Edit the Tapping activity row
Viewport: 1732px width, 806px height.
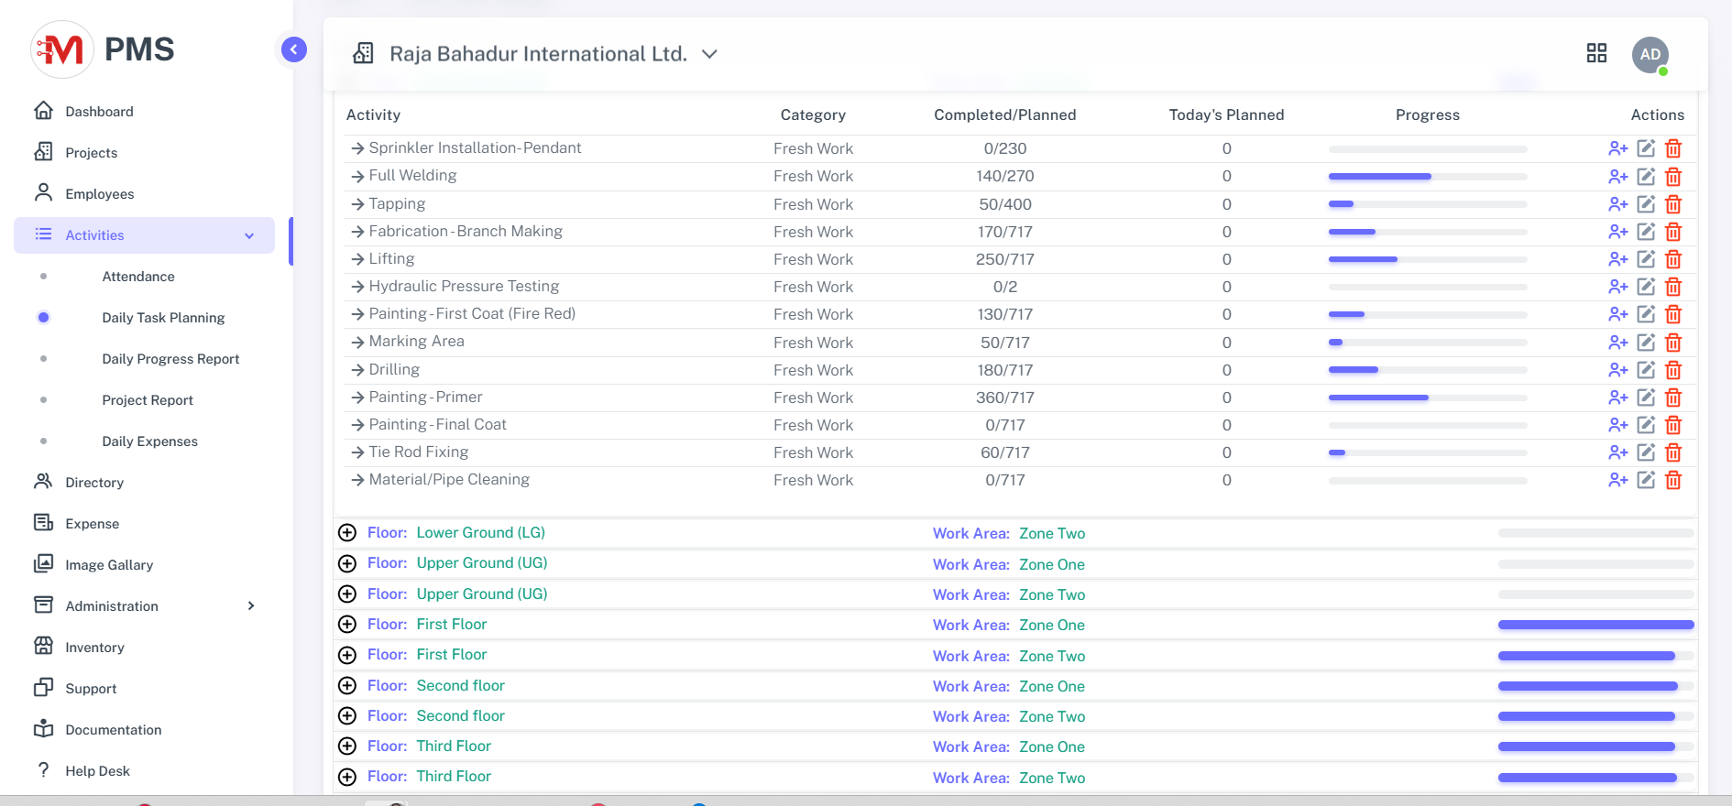pyautogui.click(x=1646, y=204)
